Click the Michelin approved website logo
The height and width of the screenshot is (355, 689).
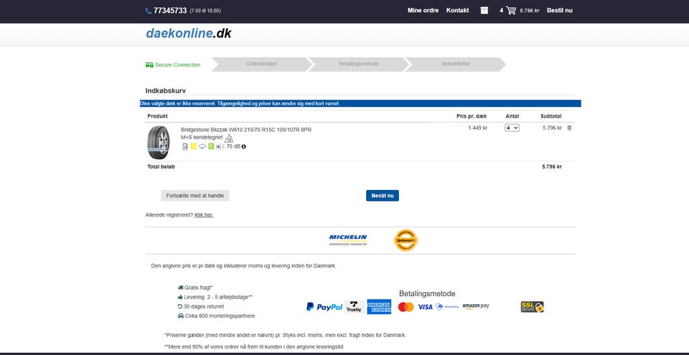point(348,240)
